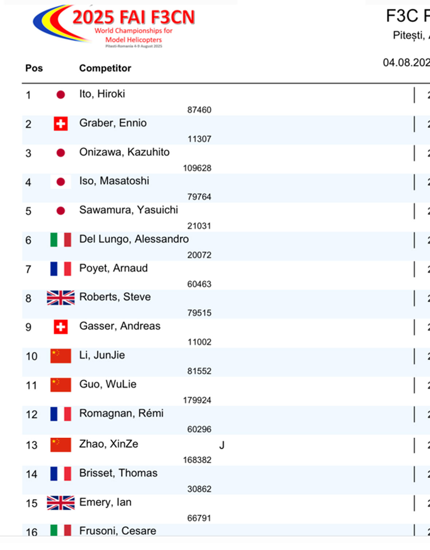Click Japan flag beside Ito, Hiroki
Viewport: 430px width, 550px height.
[61, 95]
